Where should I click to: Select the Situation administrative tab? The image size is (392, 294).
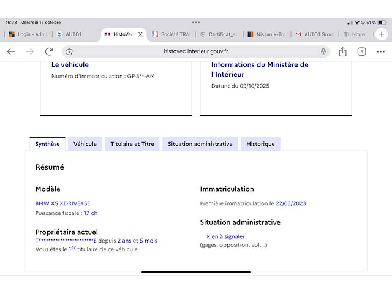coord(200,144)
